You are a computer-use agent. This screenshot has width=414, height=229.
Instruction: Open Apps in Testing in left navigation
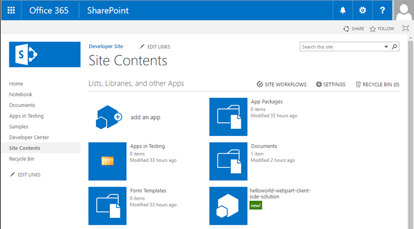(26, 116)
